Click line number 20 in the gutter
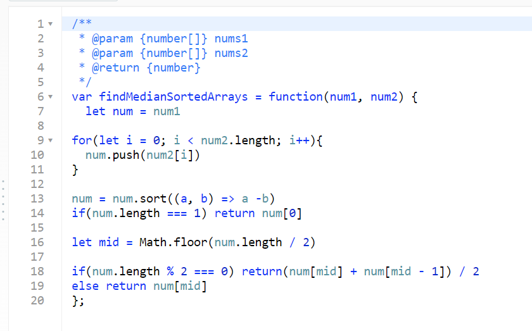532x331 pixels. point(37,301)
